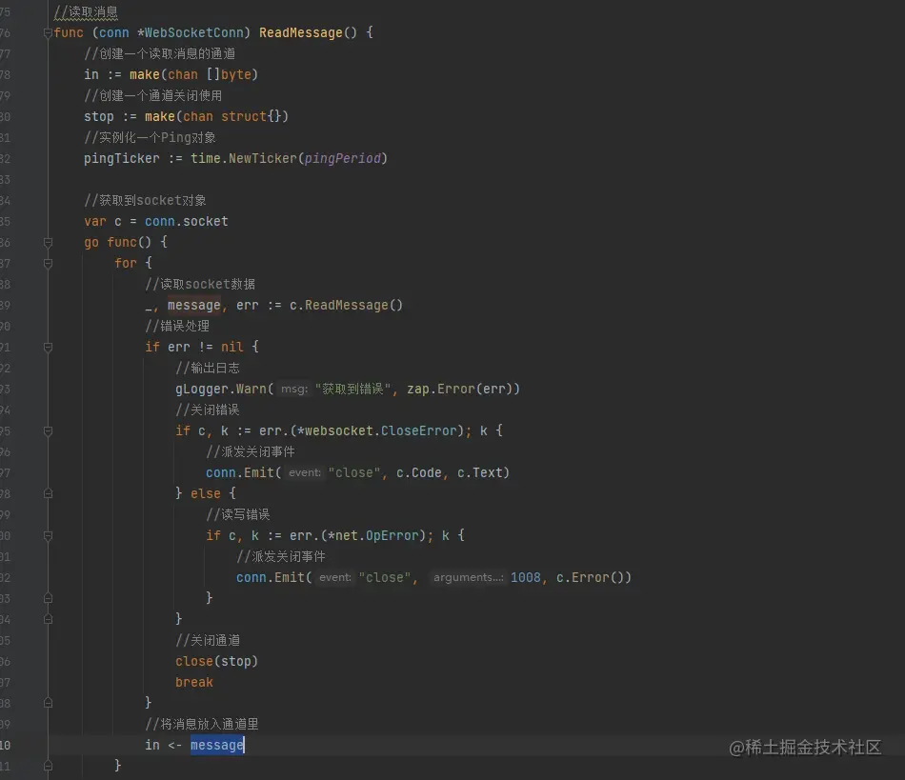Click the '//创建一个通道关闭使用' comment
This screenshot has height=780, width=905.
coord(153,96)
